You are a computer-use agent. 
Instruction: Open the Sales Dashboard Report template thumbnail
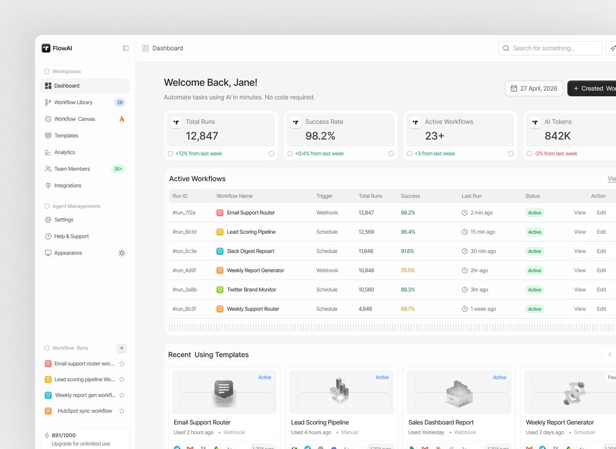[459, 392]
